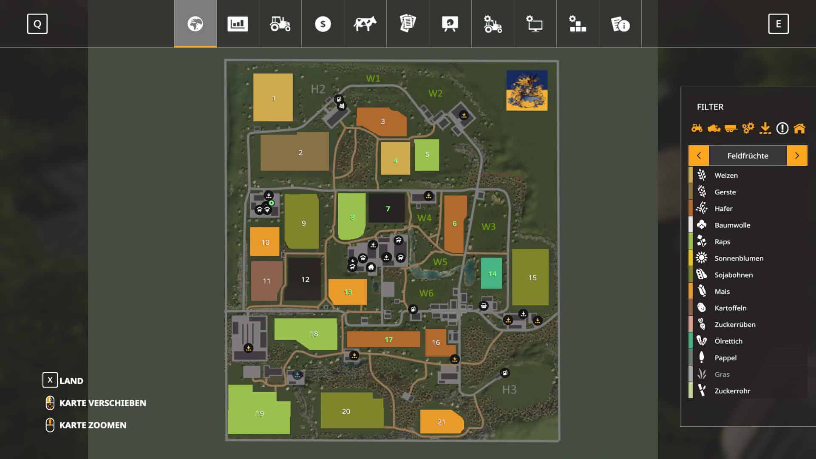Open the Finances dollar tab
This screenshot has width=816, height=459.
(x=323, y=24)
